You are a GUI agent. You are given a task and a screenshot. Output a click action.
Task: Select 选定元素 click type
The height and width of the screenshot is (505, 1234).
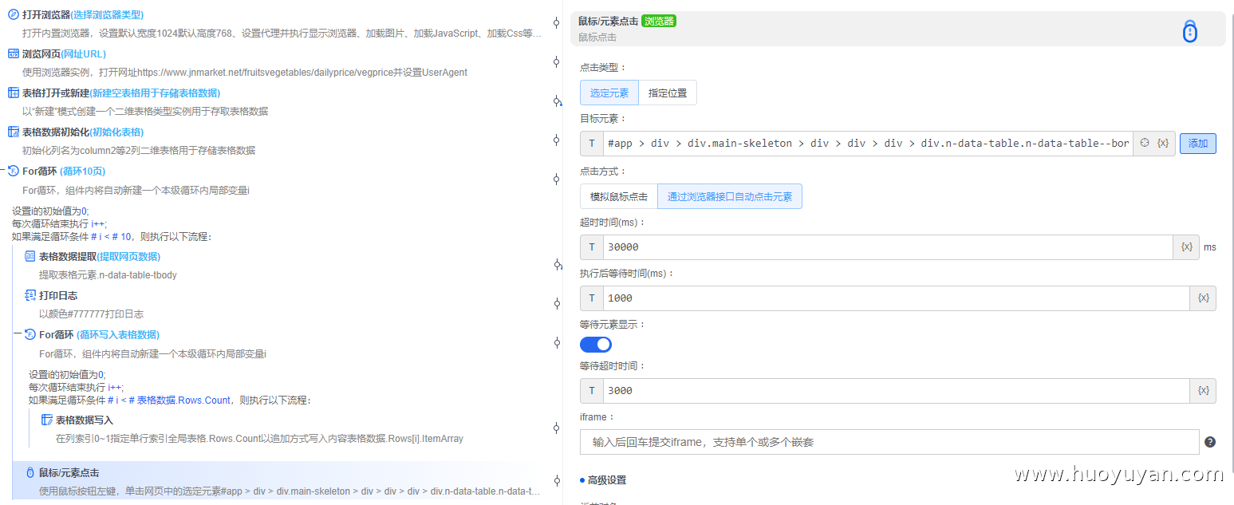[609, 93]
